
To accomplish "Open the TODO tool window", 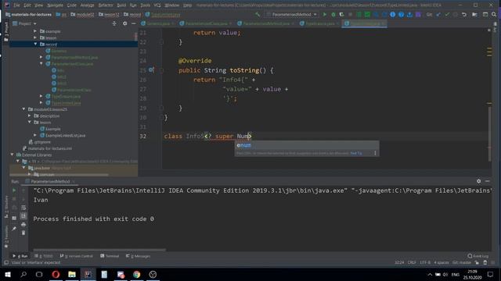I will [44, 256].
